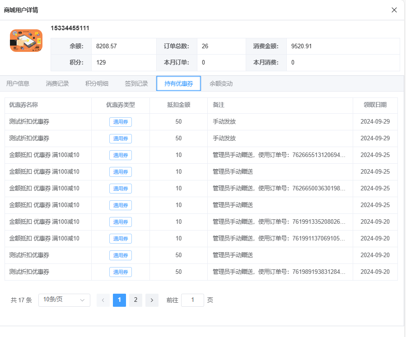Click the 抵扣金额 column header
This screenshot has height=337, width=406.
tap(178, 105)
